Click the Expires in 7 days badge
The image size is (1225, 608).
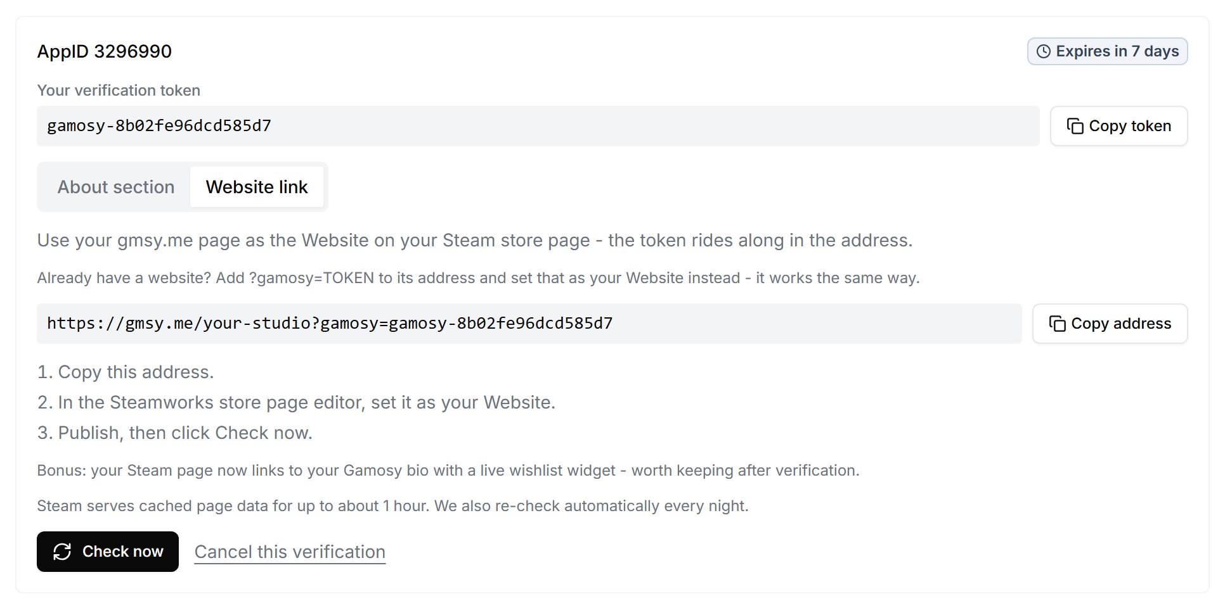1107,51
